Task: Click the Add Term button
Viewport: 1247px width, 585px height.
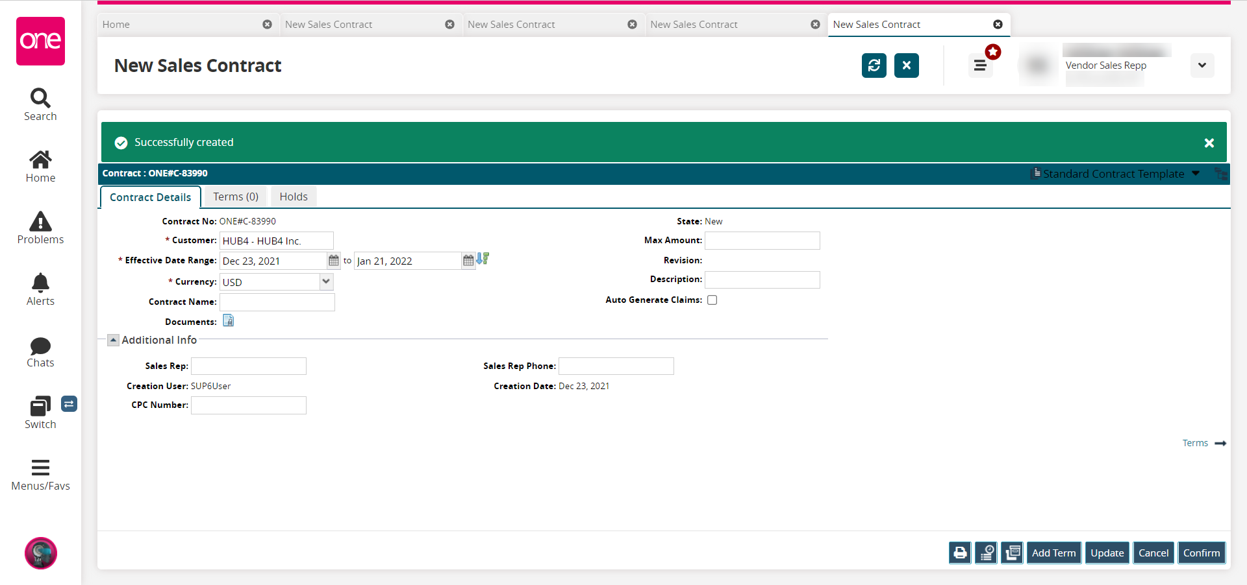Action: coord(1053,553)
